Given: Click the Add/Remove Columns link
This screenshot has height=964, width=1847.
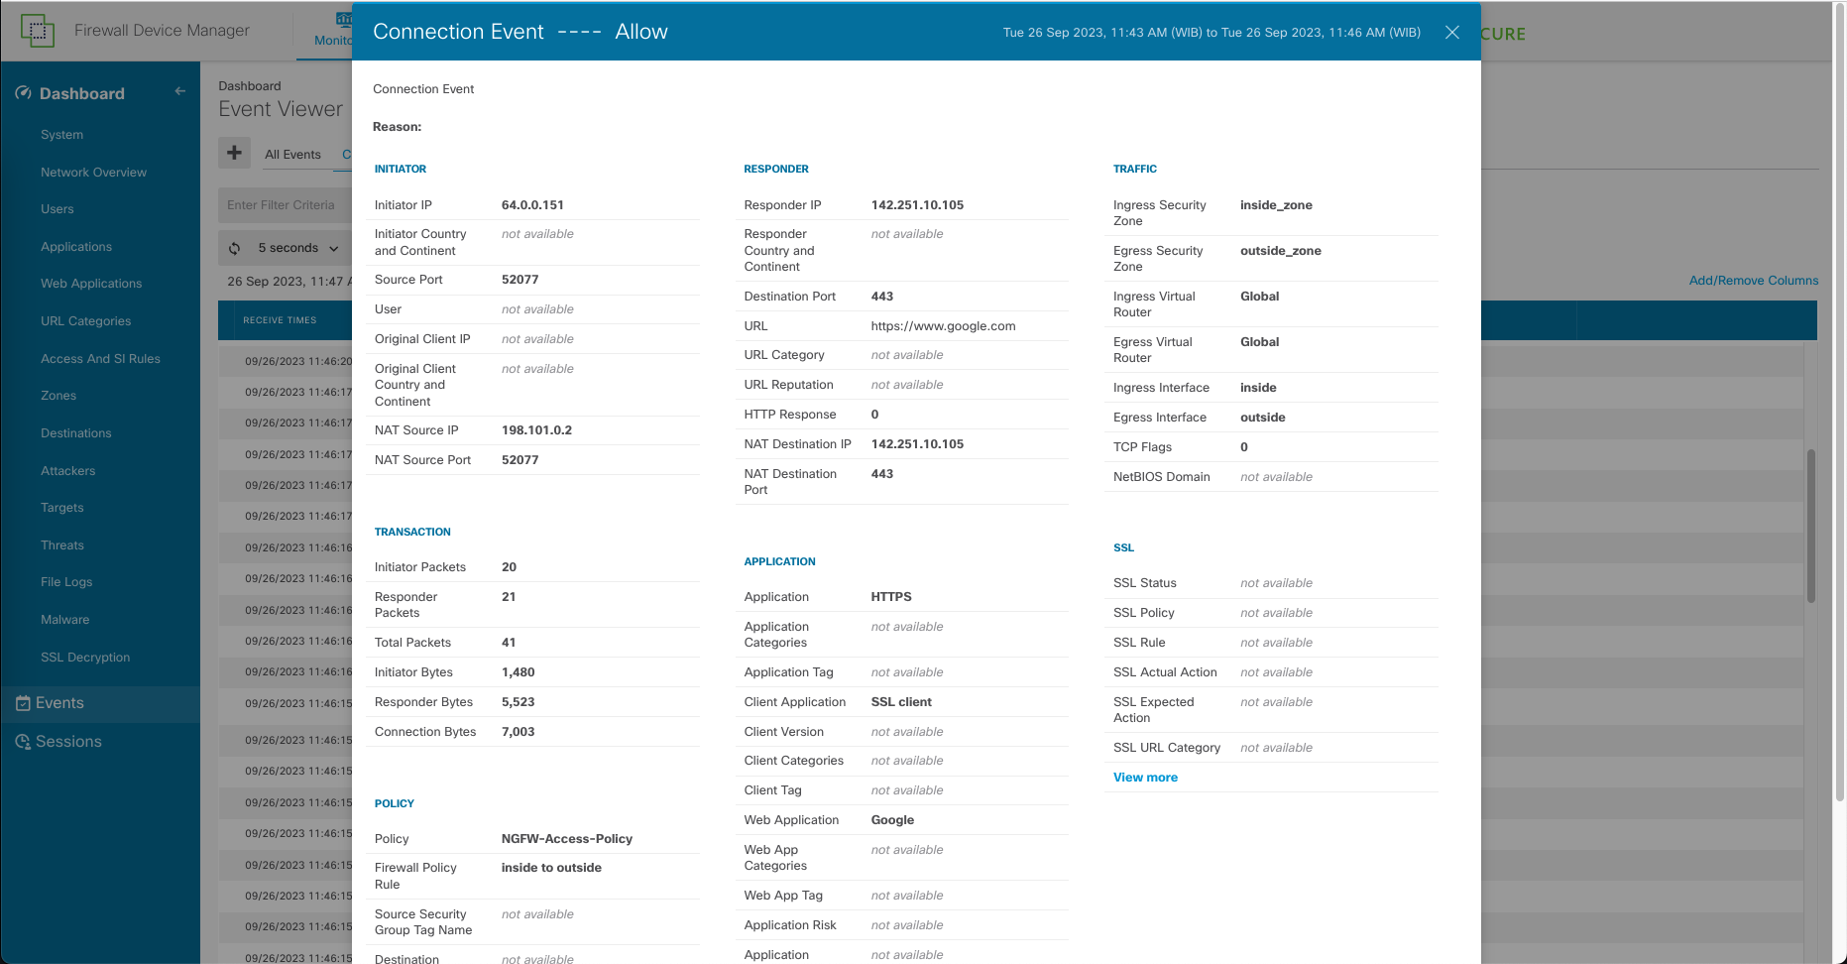Looking at the screenshot, I should point(1753,281).
